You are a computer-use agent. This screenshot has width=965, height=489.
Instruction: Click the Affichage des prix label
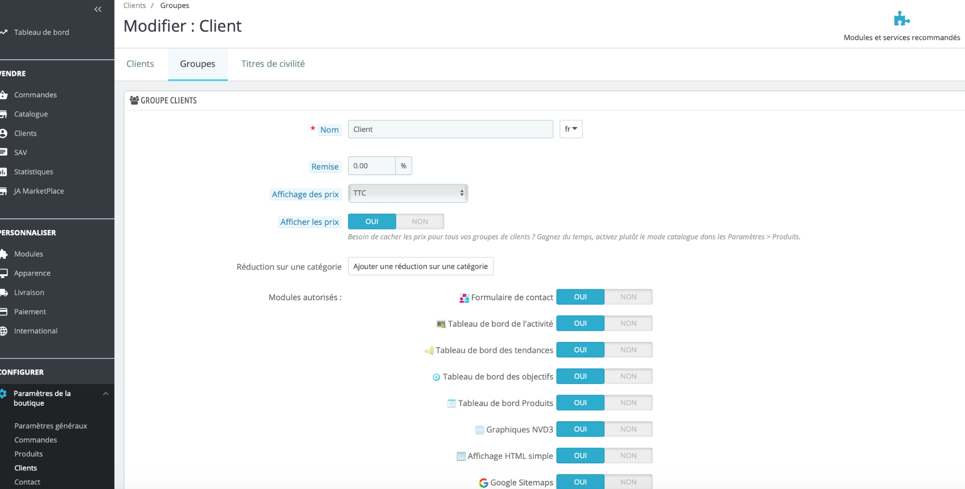pos(306,194)
